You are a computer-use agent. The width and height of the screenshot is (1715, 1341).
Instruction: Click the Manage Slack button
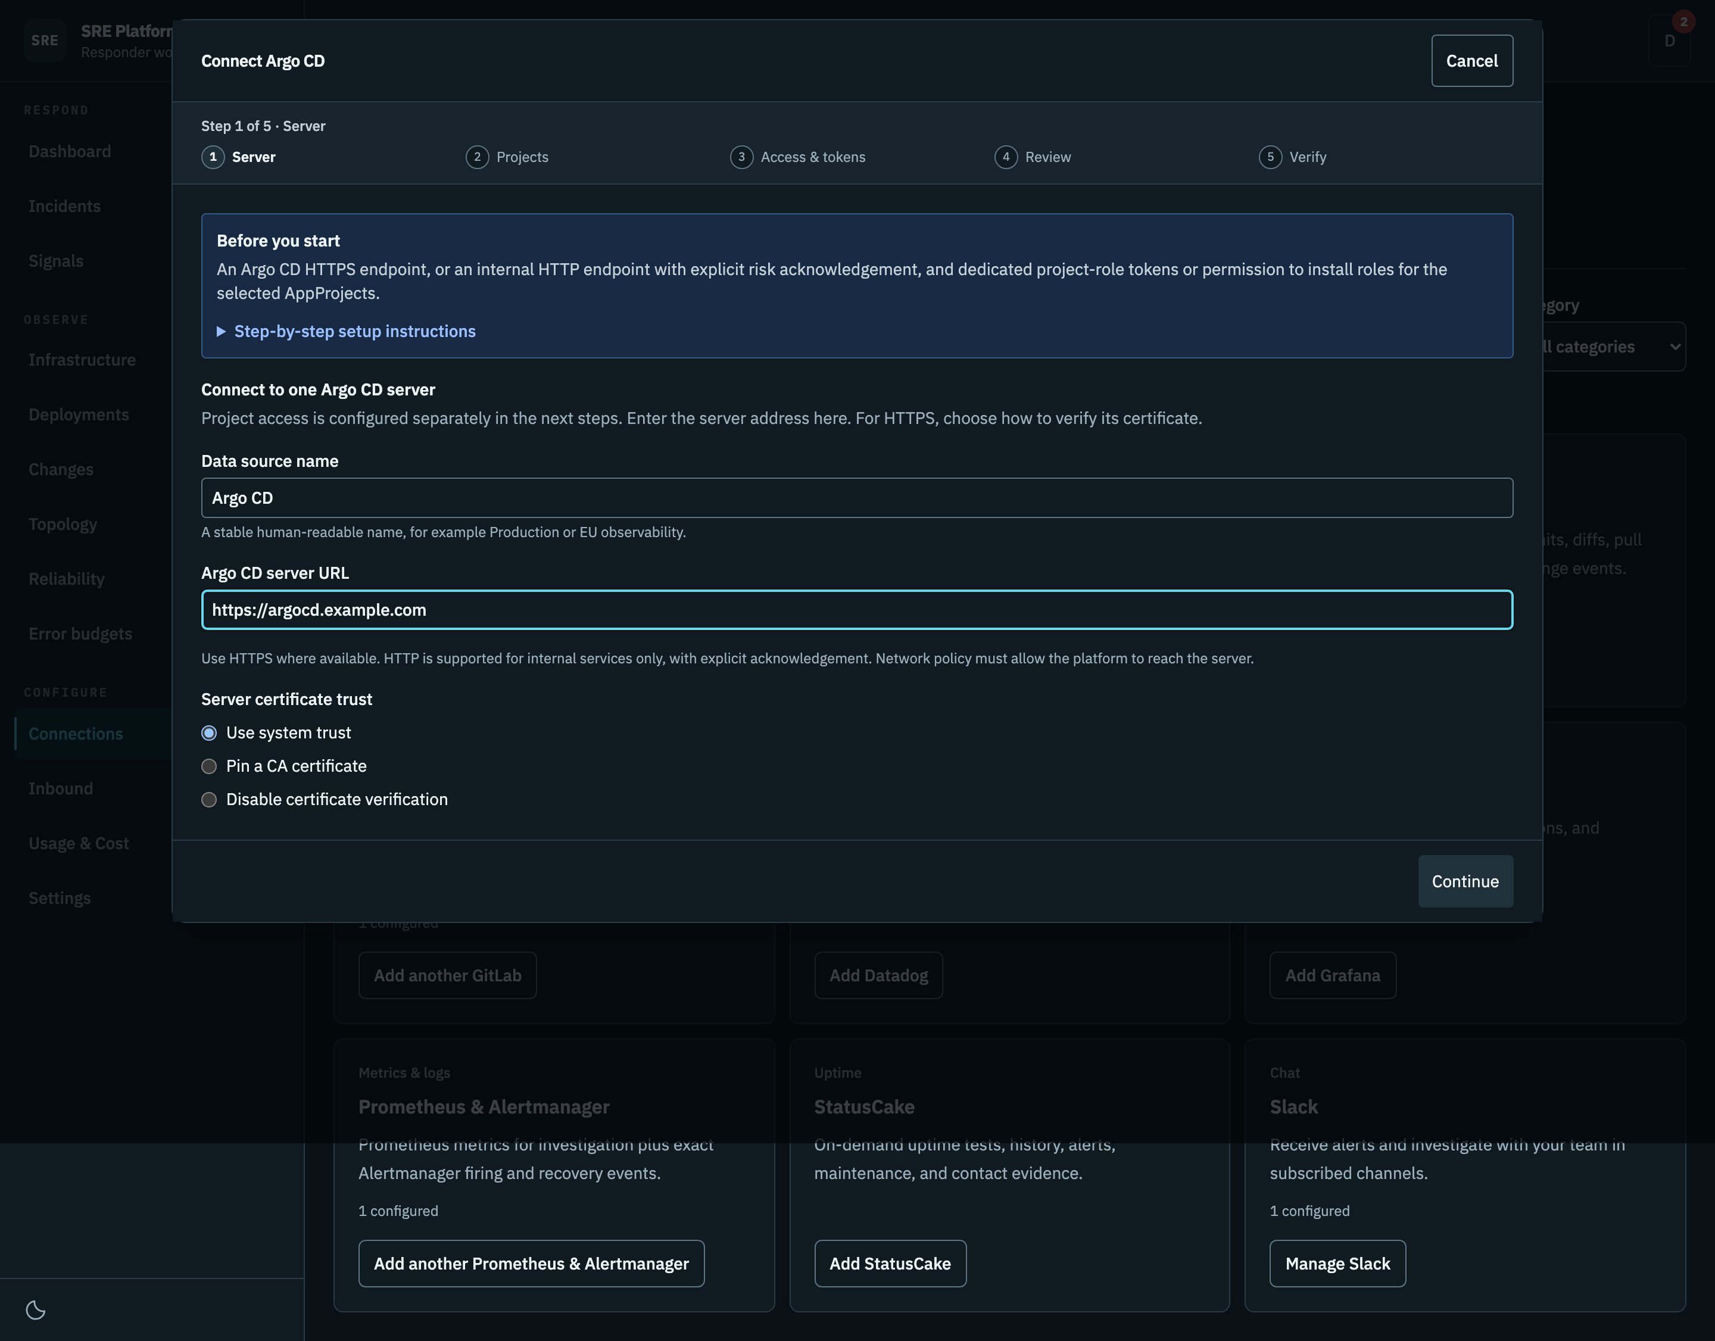1337,1263
